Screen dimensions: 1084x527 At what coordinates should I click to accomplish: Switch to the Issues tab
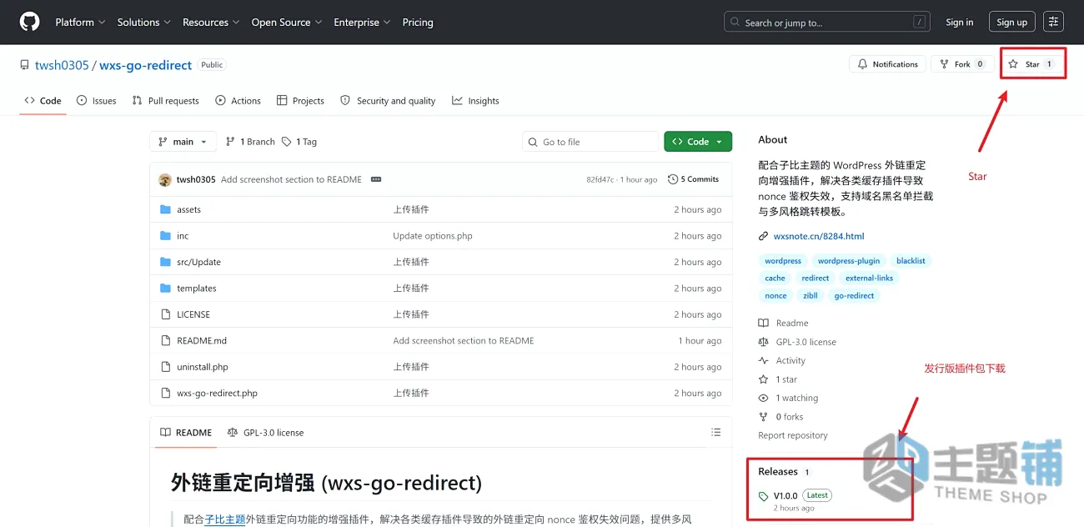tap(96, 101)
